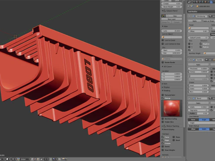
Task: Click Apply in the Solidify modifier
Action: (198, 64)
